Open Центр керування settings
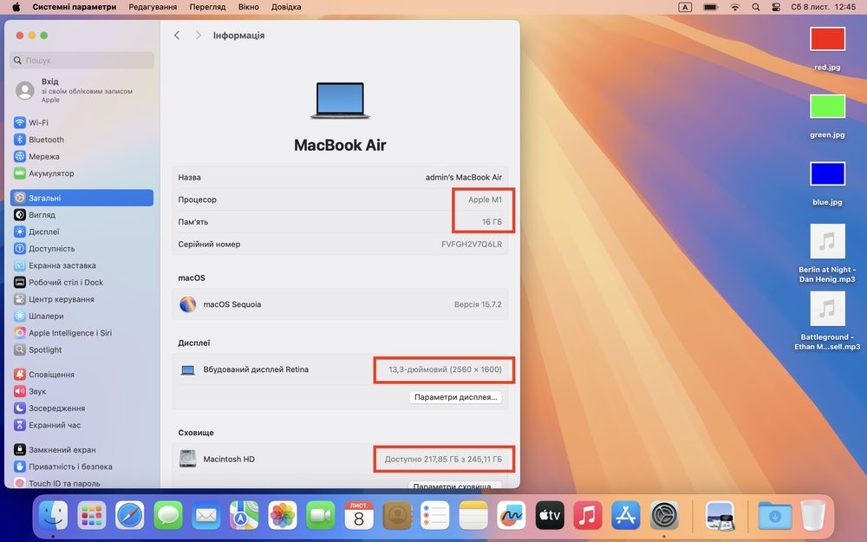This screenshot has width=867, height=542. 81,299
